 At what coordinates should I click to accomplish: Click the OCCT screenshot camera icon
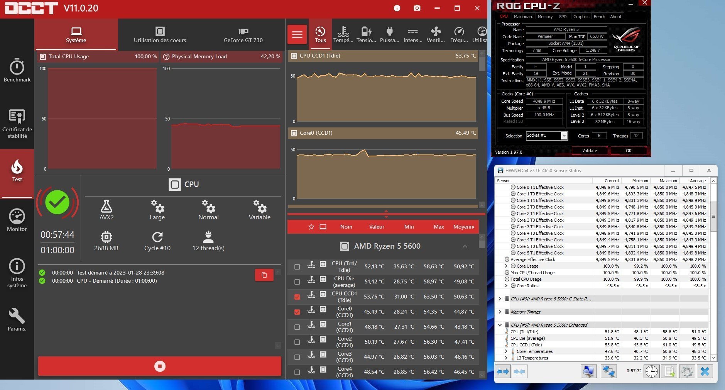coord(417,8)
